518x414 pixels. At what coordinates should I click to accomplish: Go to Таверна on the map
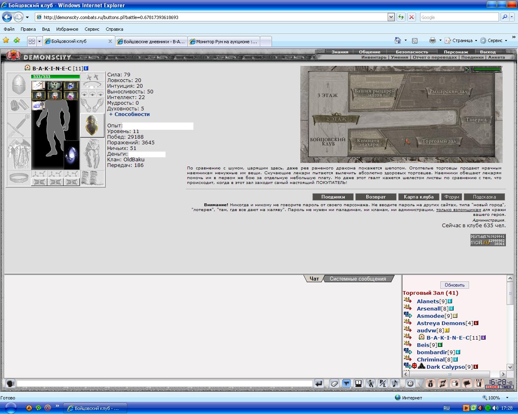point(476,120)
